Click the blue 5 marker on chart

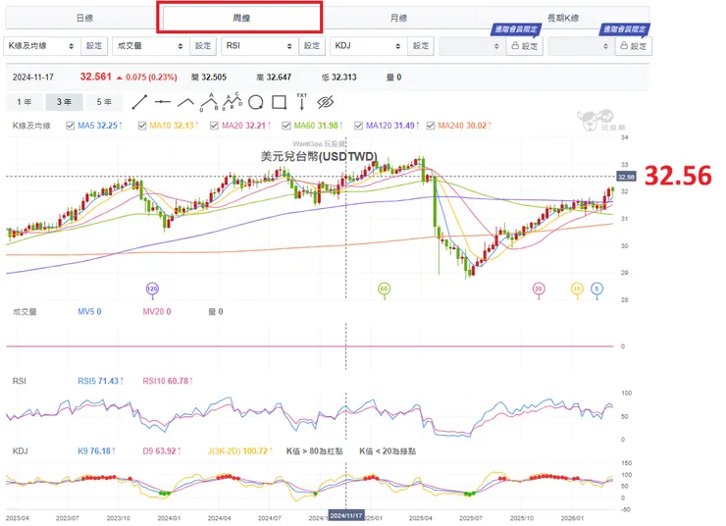click(x=596, y=289)
